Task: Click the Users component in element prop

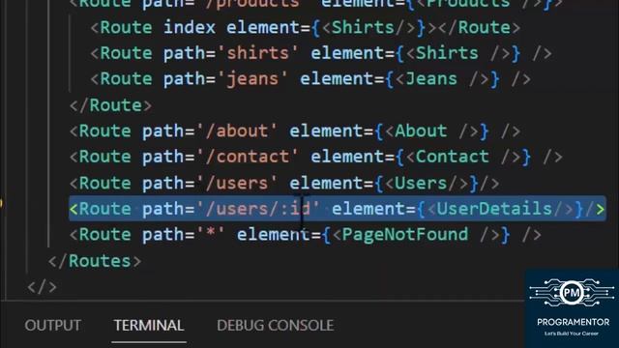Action: click(x=421, y=184)
